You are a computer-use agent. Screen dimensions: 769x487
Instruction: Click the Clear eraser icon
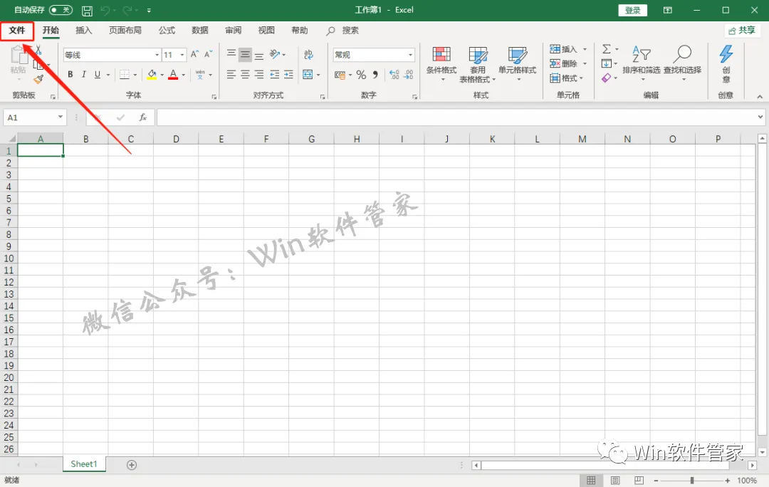607,78
